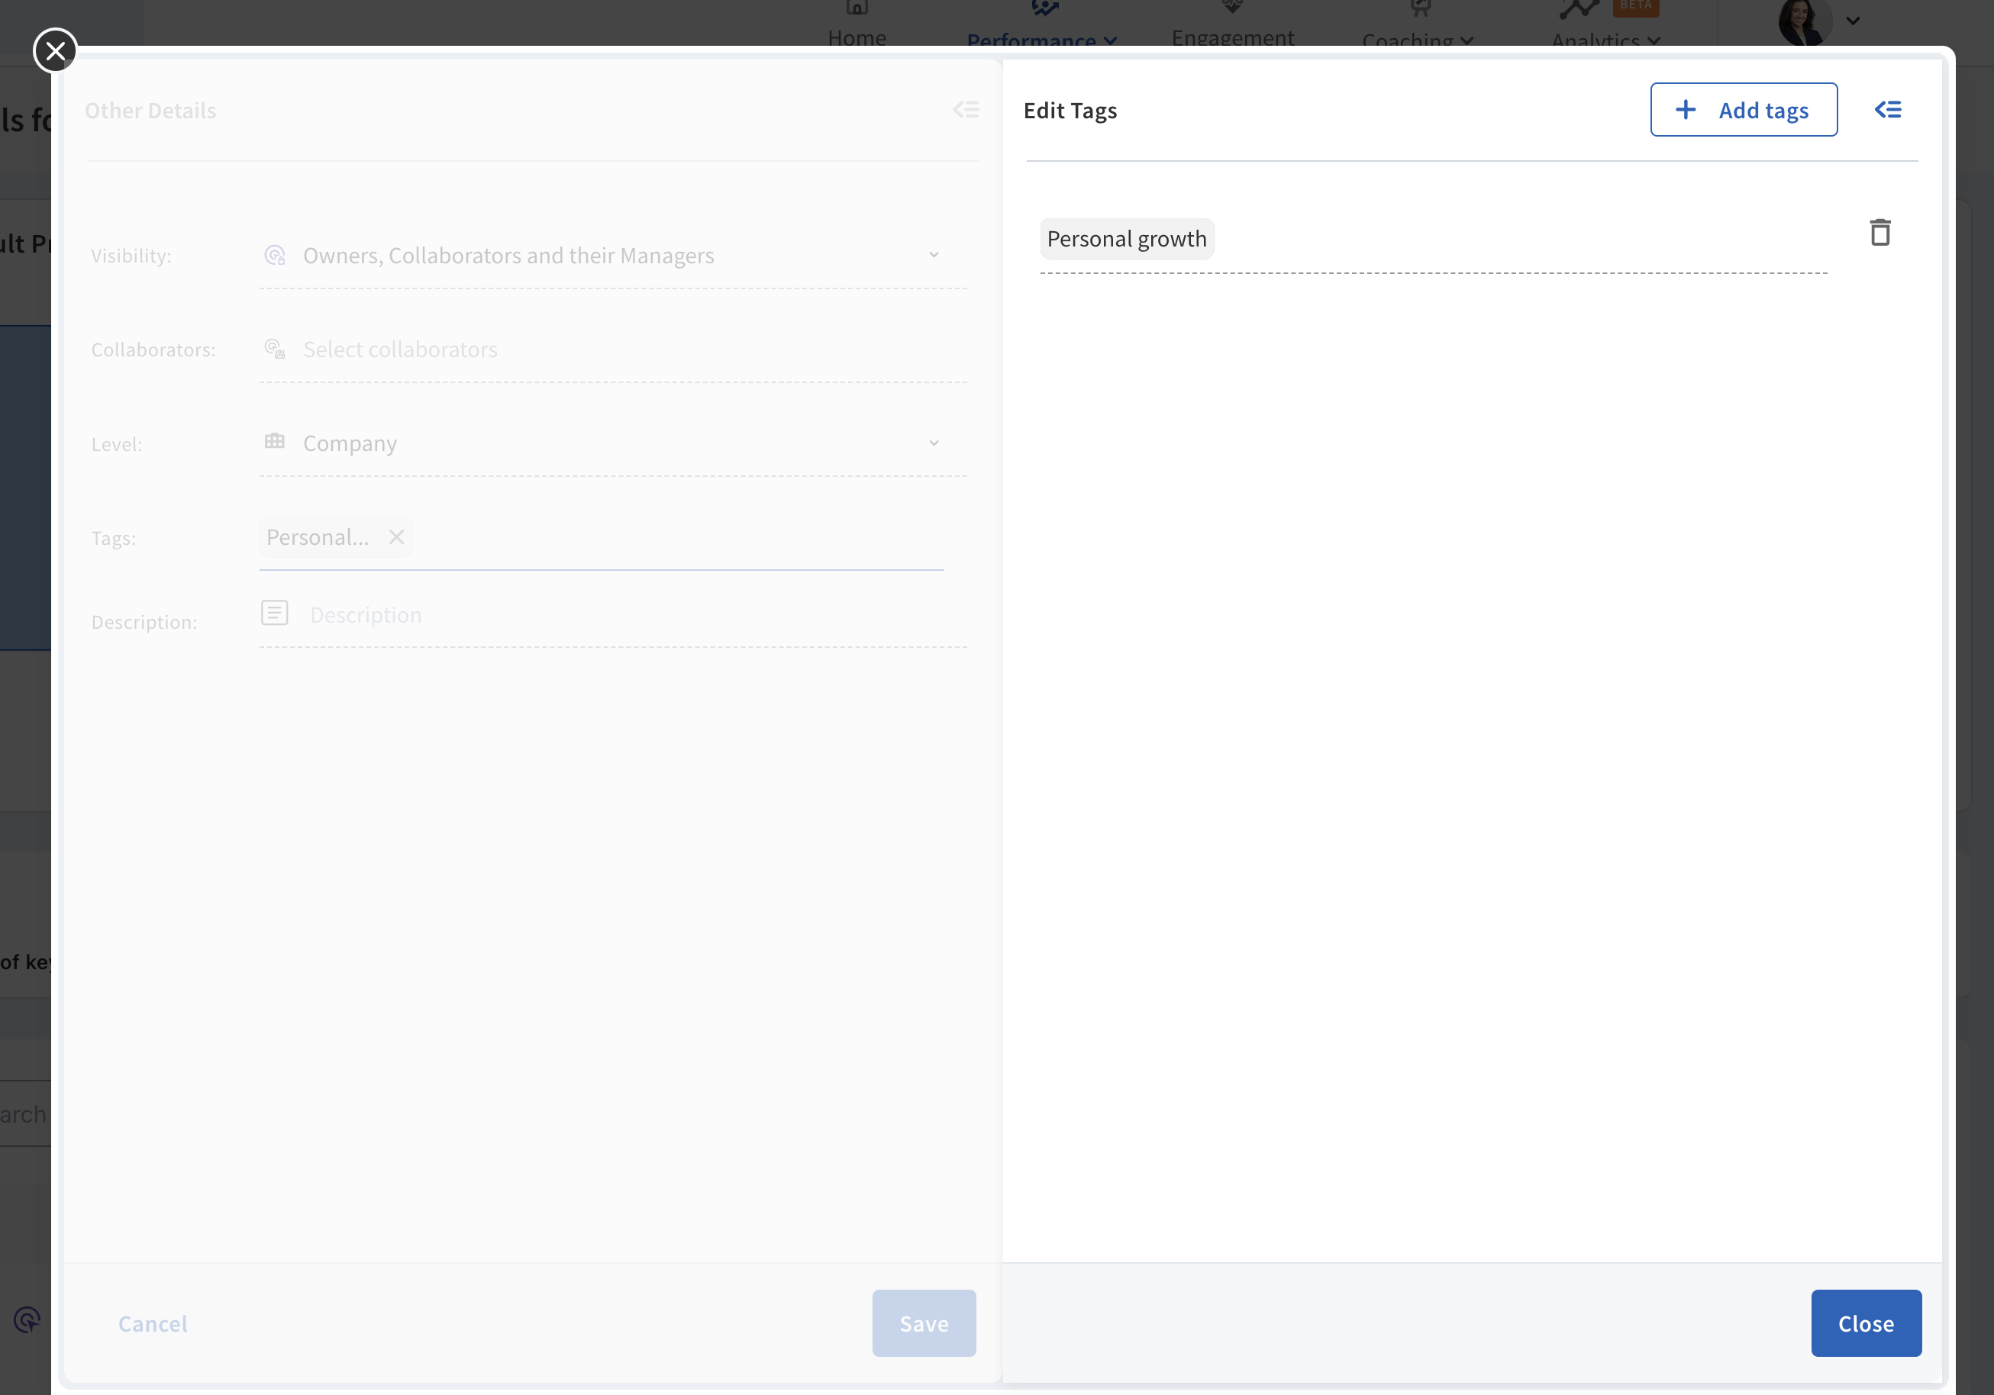Close the dialog with the circled X
This screenshot has height=1395, width=1994.
[x=56, y=51]
